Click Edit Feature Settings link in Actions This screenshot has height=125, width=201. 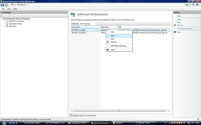(185, 28)
